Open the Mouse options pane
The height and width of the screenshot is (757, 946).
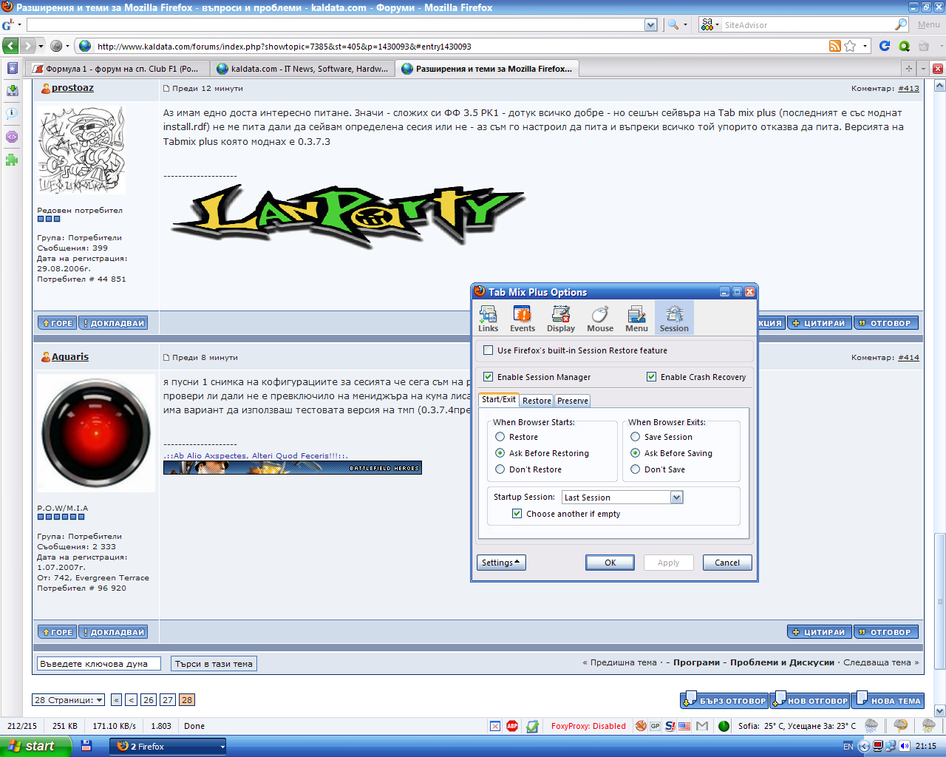[x=600, y=319]
